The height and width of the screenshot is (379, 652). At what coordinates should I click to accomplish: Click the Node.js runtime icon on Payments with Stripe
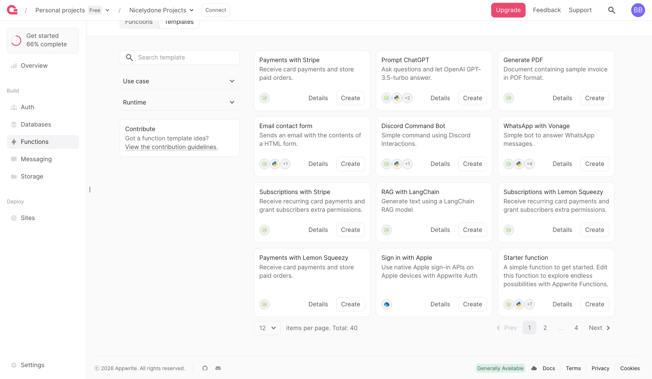pos(264,98)
